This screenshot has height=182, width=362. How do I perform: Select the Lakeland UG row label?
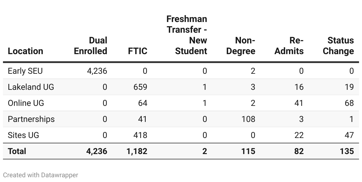31,87
